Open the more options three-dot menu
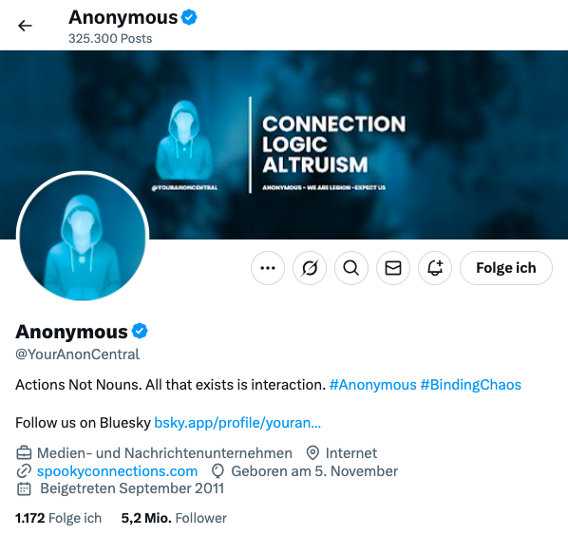The image size is (568, 536). (268, 268)
